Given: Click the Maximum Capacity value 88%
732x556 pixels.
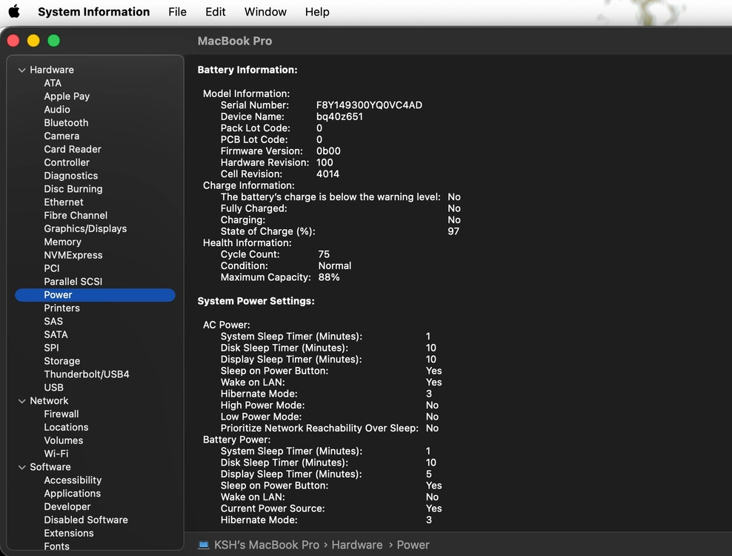Looking at the screenshot, I should tap(329, 277).
